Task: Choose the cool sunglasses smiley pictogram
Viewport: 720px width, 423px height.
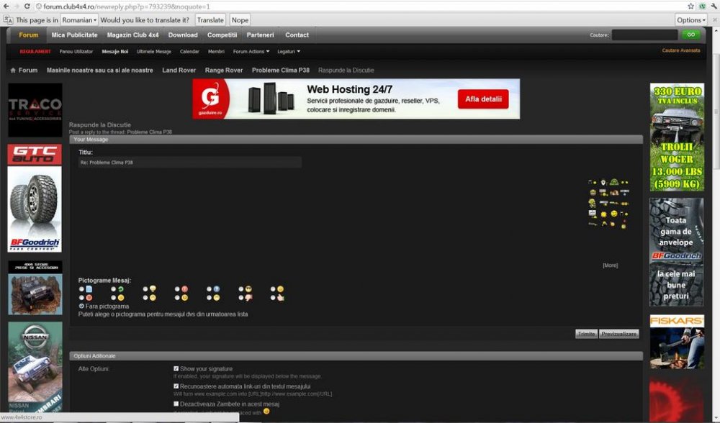Action: pyautogui.click(x=248, y=290)
